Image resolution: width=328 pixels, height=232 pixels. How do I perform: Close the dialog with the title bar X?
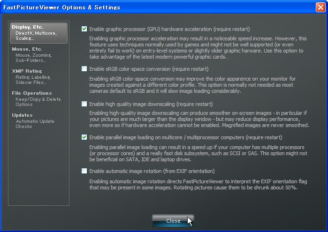coord(320,7)
